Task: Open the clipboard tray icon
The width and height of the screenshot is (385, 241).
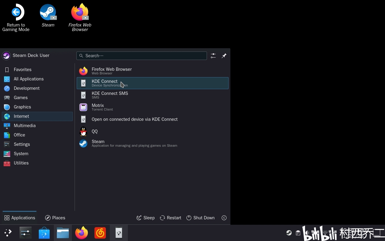Action: [298, 233]
